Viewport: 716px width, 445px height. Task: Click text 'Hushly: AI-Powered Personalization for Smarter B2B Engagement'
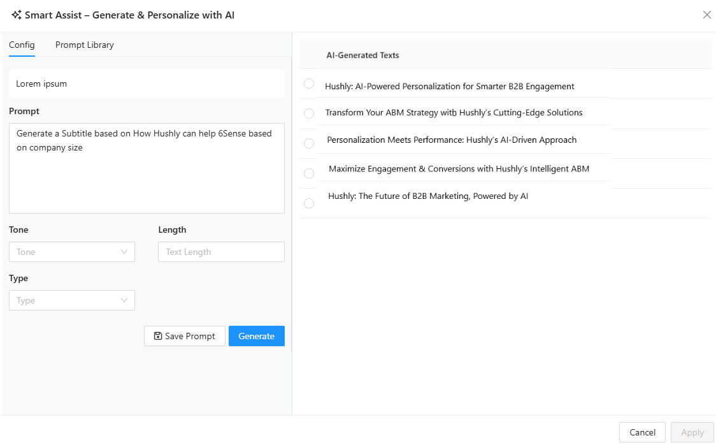tap(449, 86)
